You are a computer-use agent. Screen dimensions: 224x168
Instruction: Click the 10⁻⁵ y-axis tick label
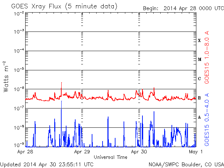click(19, 70)
